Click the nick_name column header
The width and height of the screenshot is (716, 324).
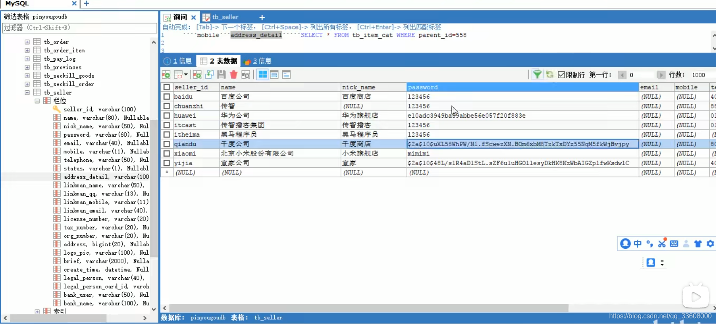coord(374,87)
